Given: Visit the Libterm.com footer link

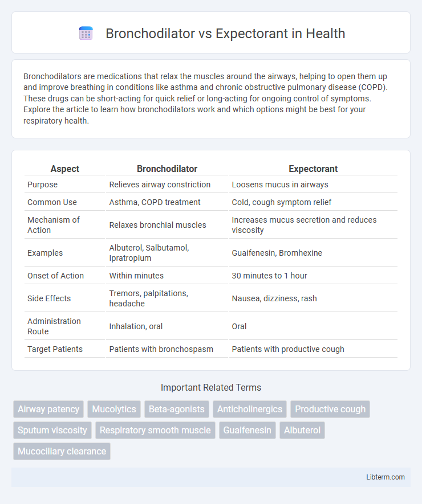Looking at the screenshot, I should tap(386, 477).
